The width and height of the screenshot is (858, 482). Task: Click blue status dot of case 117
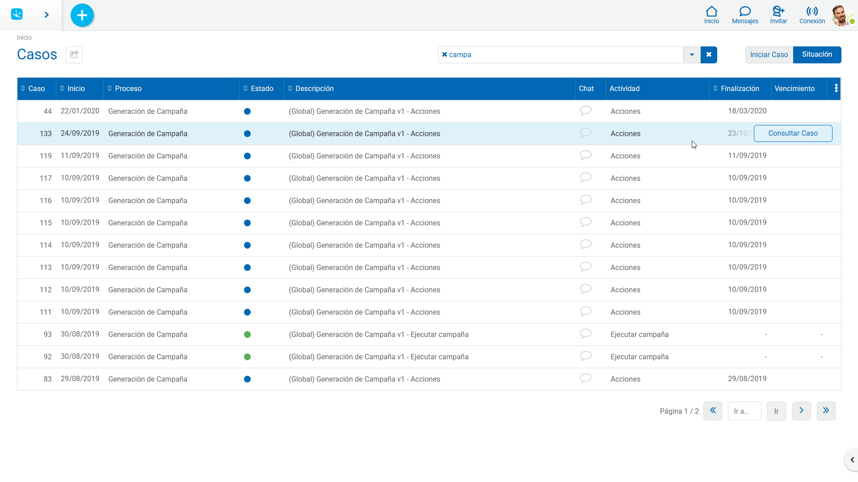[x=247, y=178]
